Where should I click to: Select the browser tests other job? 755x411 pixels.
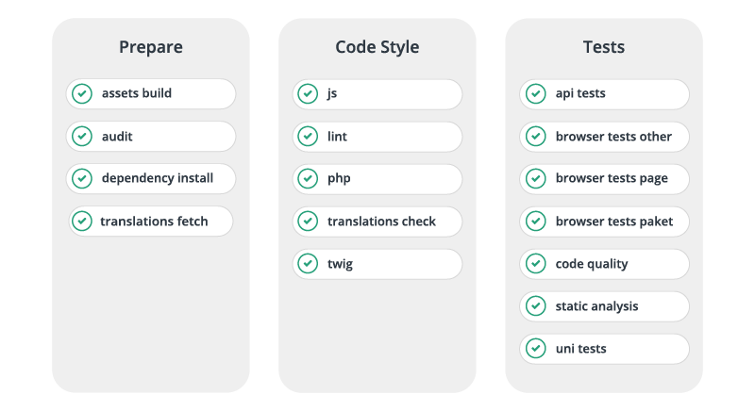(x=613, y=136)
